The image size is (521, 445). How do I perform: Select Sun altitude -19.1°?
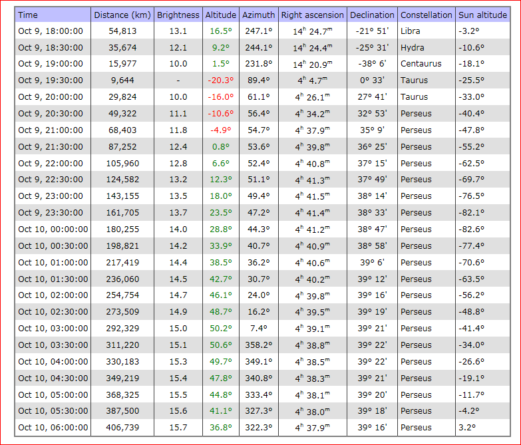pyautogui.click(x=471, y=378)
